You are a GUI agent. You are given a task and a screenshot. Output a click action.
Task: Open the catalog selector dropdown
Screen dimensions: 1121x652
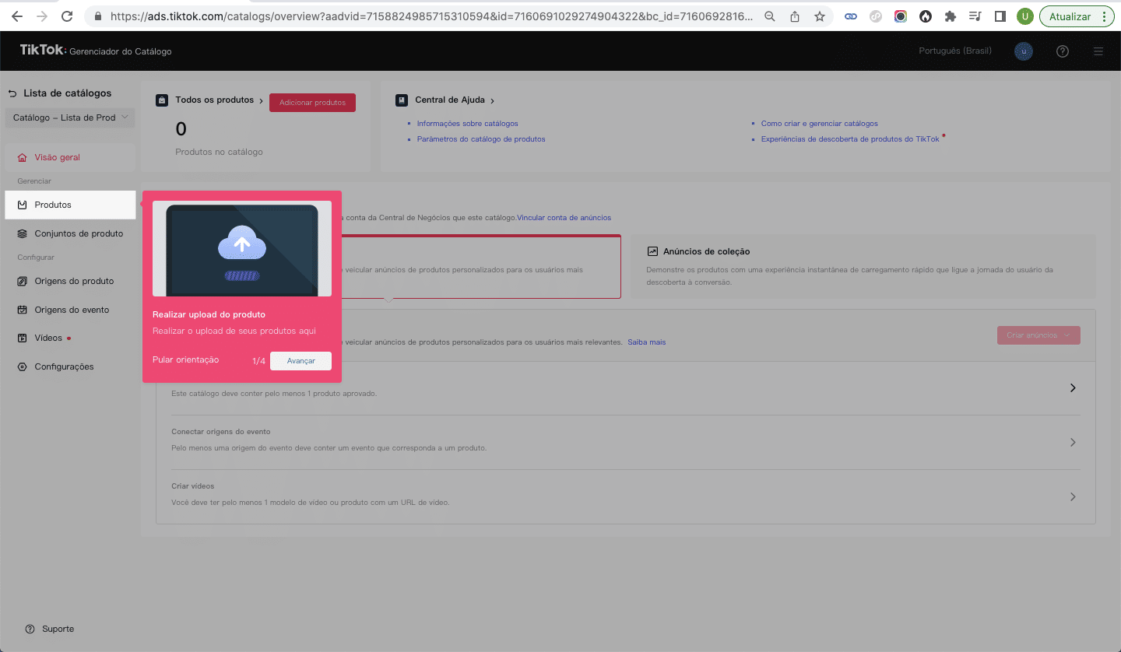[70, 117]
